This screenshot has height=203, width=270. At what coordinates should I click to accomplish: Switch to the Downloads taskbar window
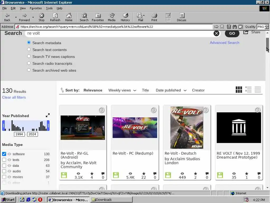click(x=112, y=200)
